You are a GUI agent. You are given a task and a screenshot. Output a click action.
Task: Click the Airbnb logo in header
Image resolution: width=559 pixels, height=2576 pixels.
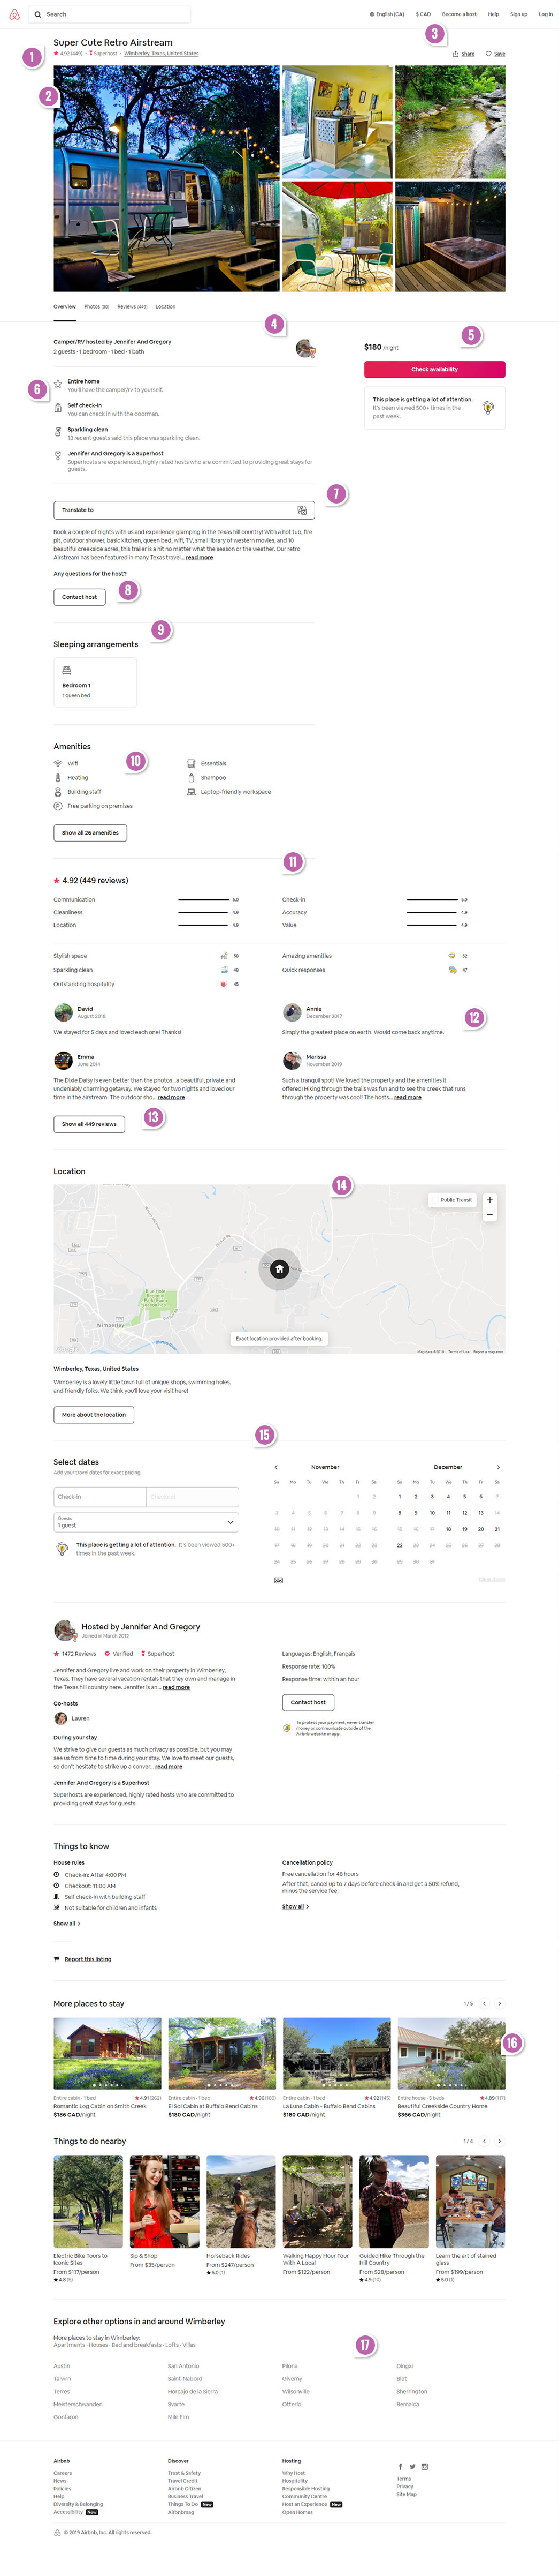[14, 14]
